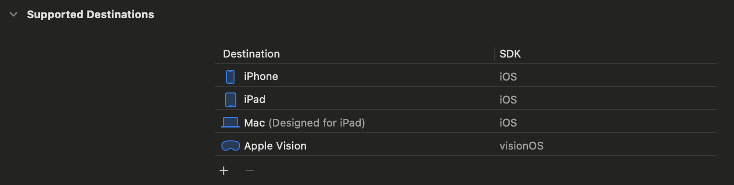Add a destination with the plus button
This screenshot has width=734, height=185.
tap(224, 171)
